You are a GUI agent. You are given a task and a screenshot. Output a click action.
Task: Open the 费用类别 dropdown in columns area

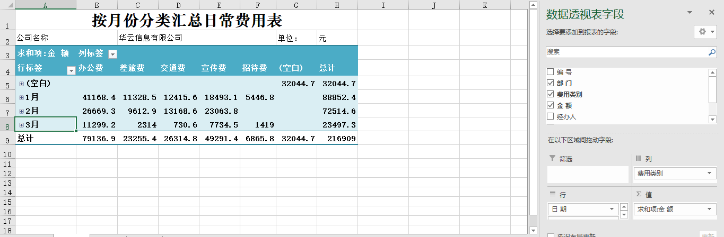click(x=710, y=174)
